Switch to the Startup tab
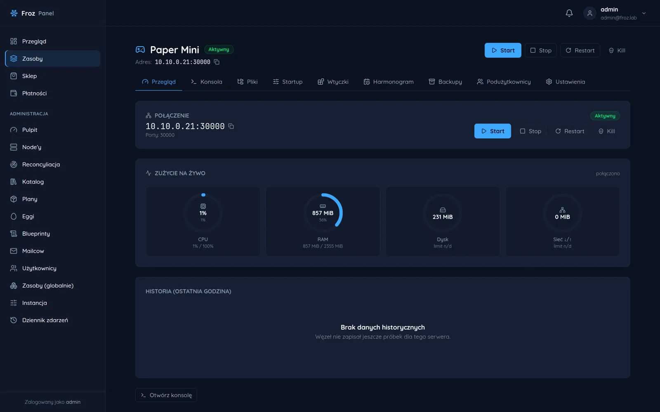660x412 pixels. point(288,82)
